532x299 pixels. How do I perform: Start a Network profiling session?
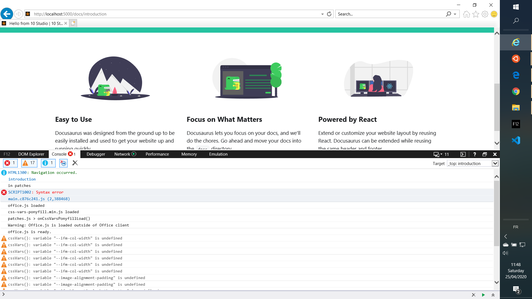coord(134,154)
